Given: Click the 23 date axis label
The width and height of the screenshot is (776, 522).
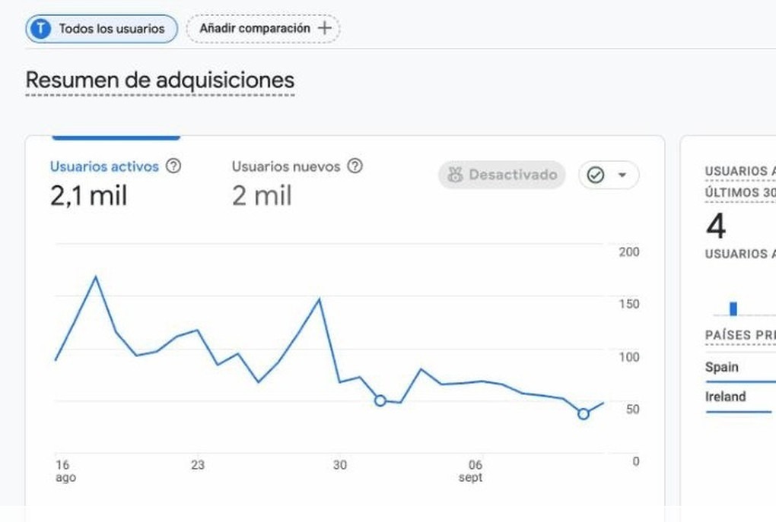Looking at the screenshot, I should pyautogui.click(x=198, y=465).
